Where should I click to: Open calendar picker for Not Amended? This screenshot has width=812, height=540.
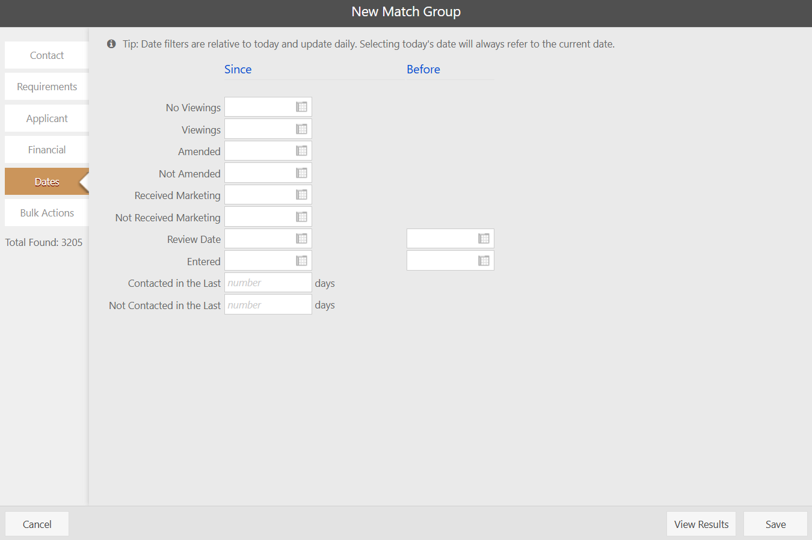click(x=301, y=173)
